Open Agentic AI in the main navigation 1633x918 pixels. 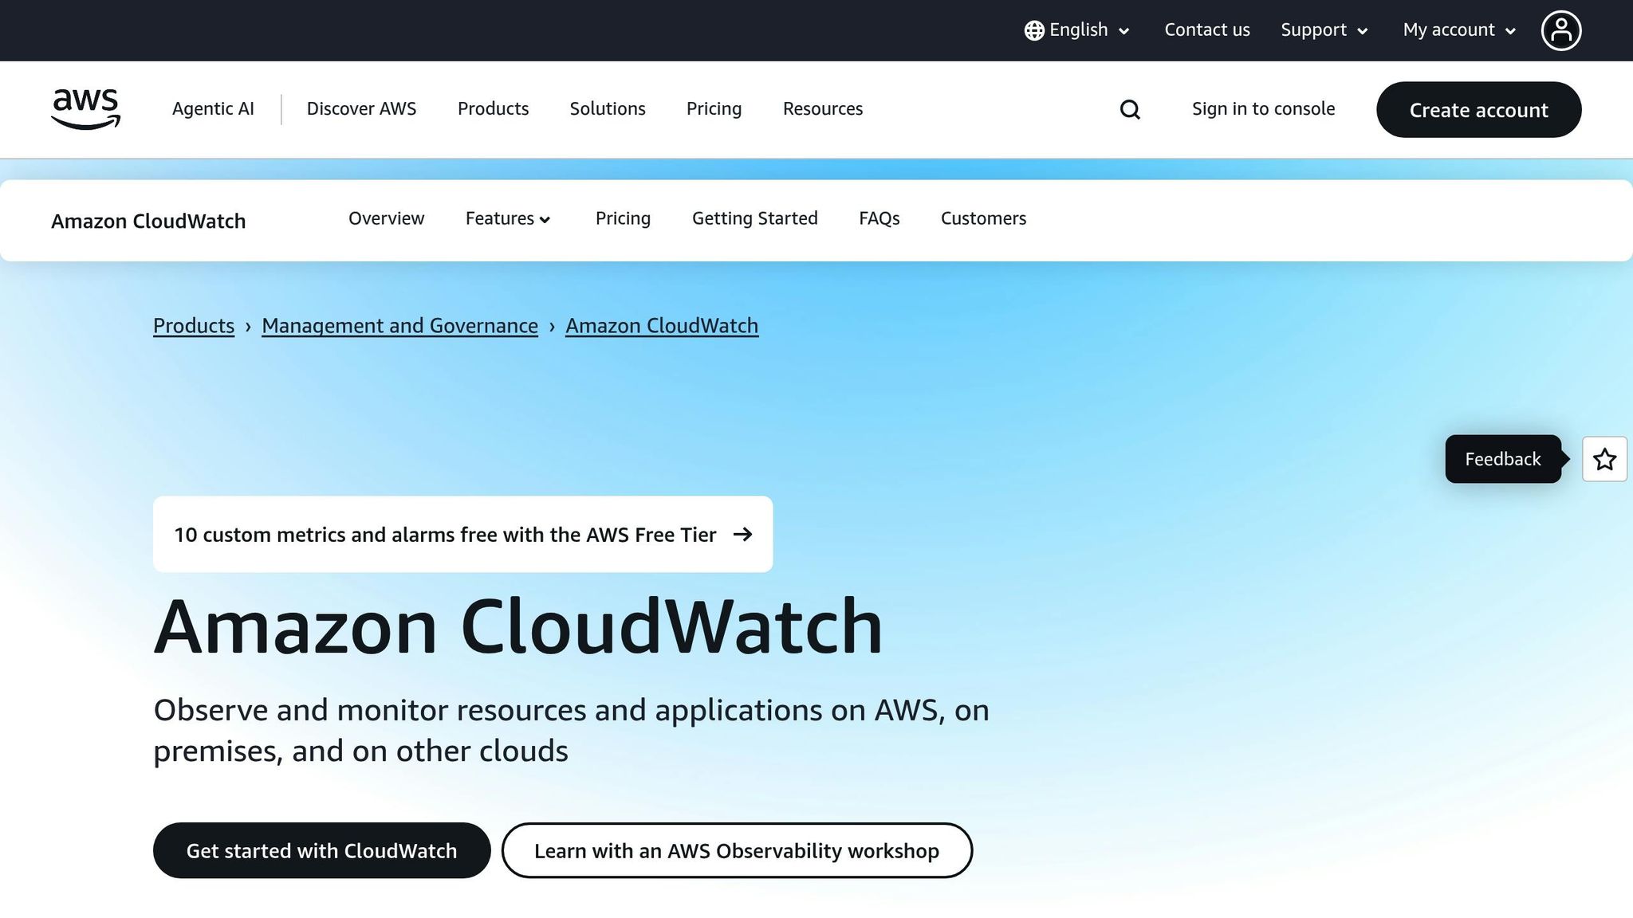(x=213, y=108)
